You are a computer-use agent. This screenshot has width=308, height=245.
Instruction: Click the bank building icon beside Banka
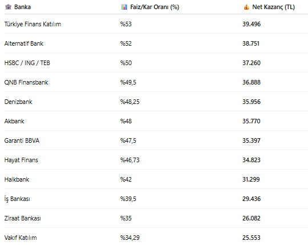(8, 7)
